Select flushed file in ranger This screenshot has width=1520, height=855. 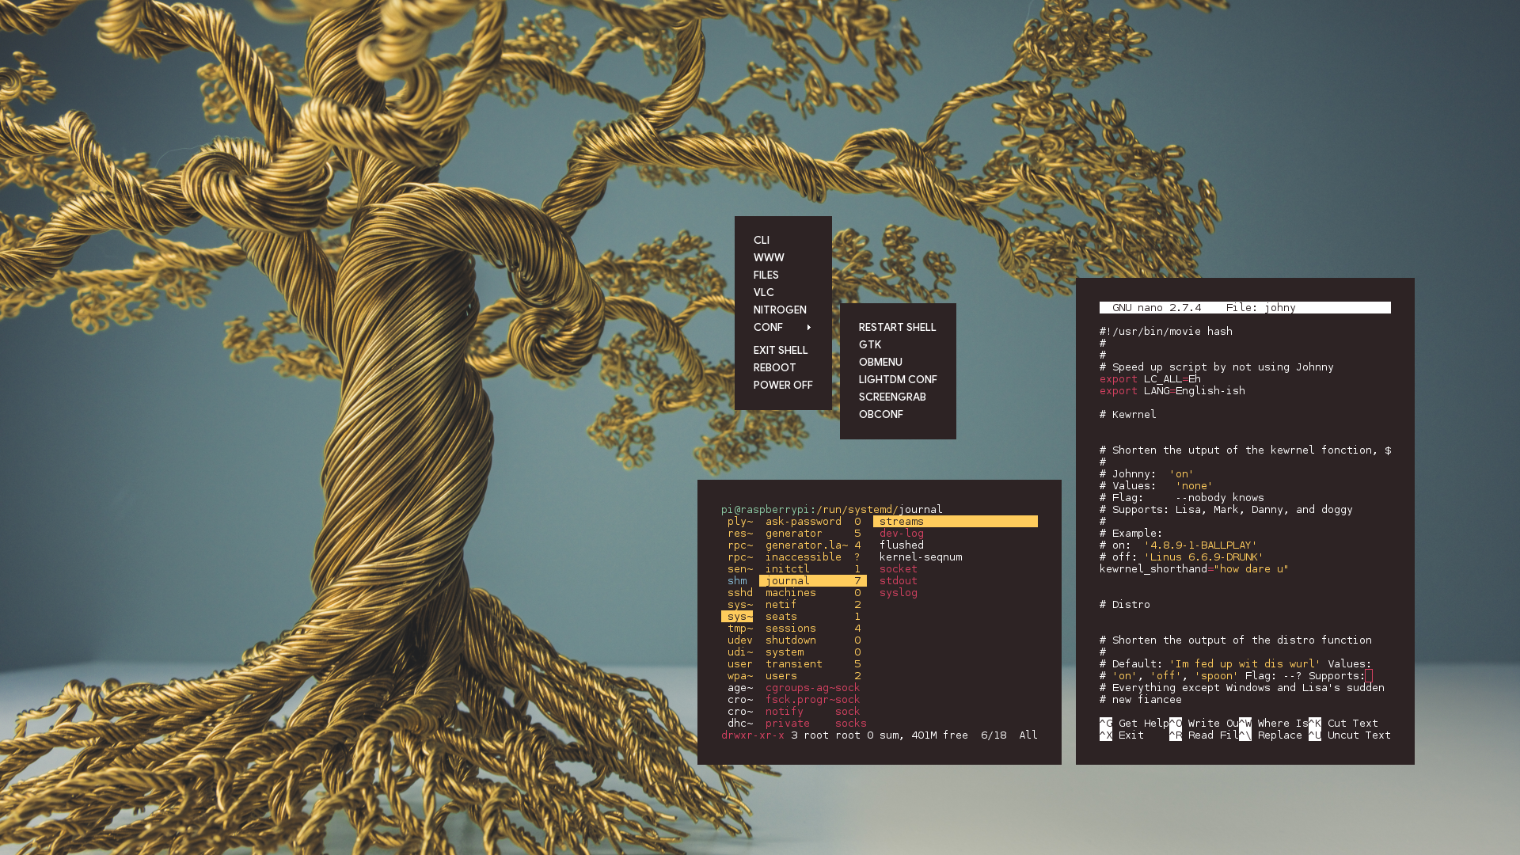pos(901,545)
